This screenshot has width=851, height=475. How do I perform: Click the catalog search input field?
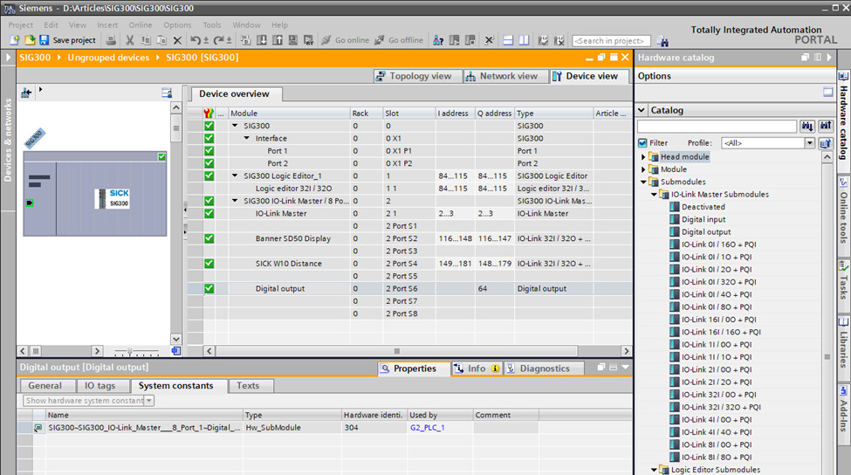(717, 126)
